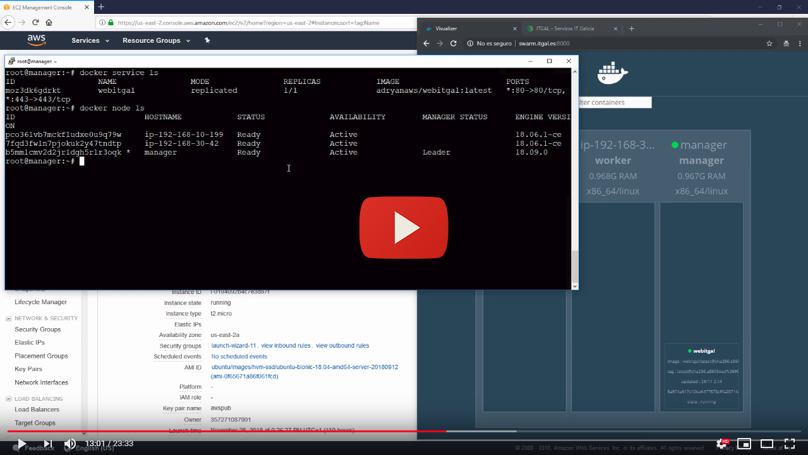
Task: Click the 'No es seguro' site info icon
Action: click(469, 44)
